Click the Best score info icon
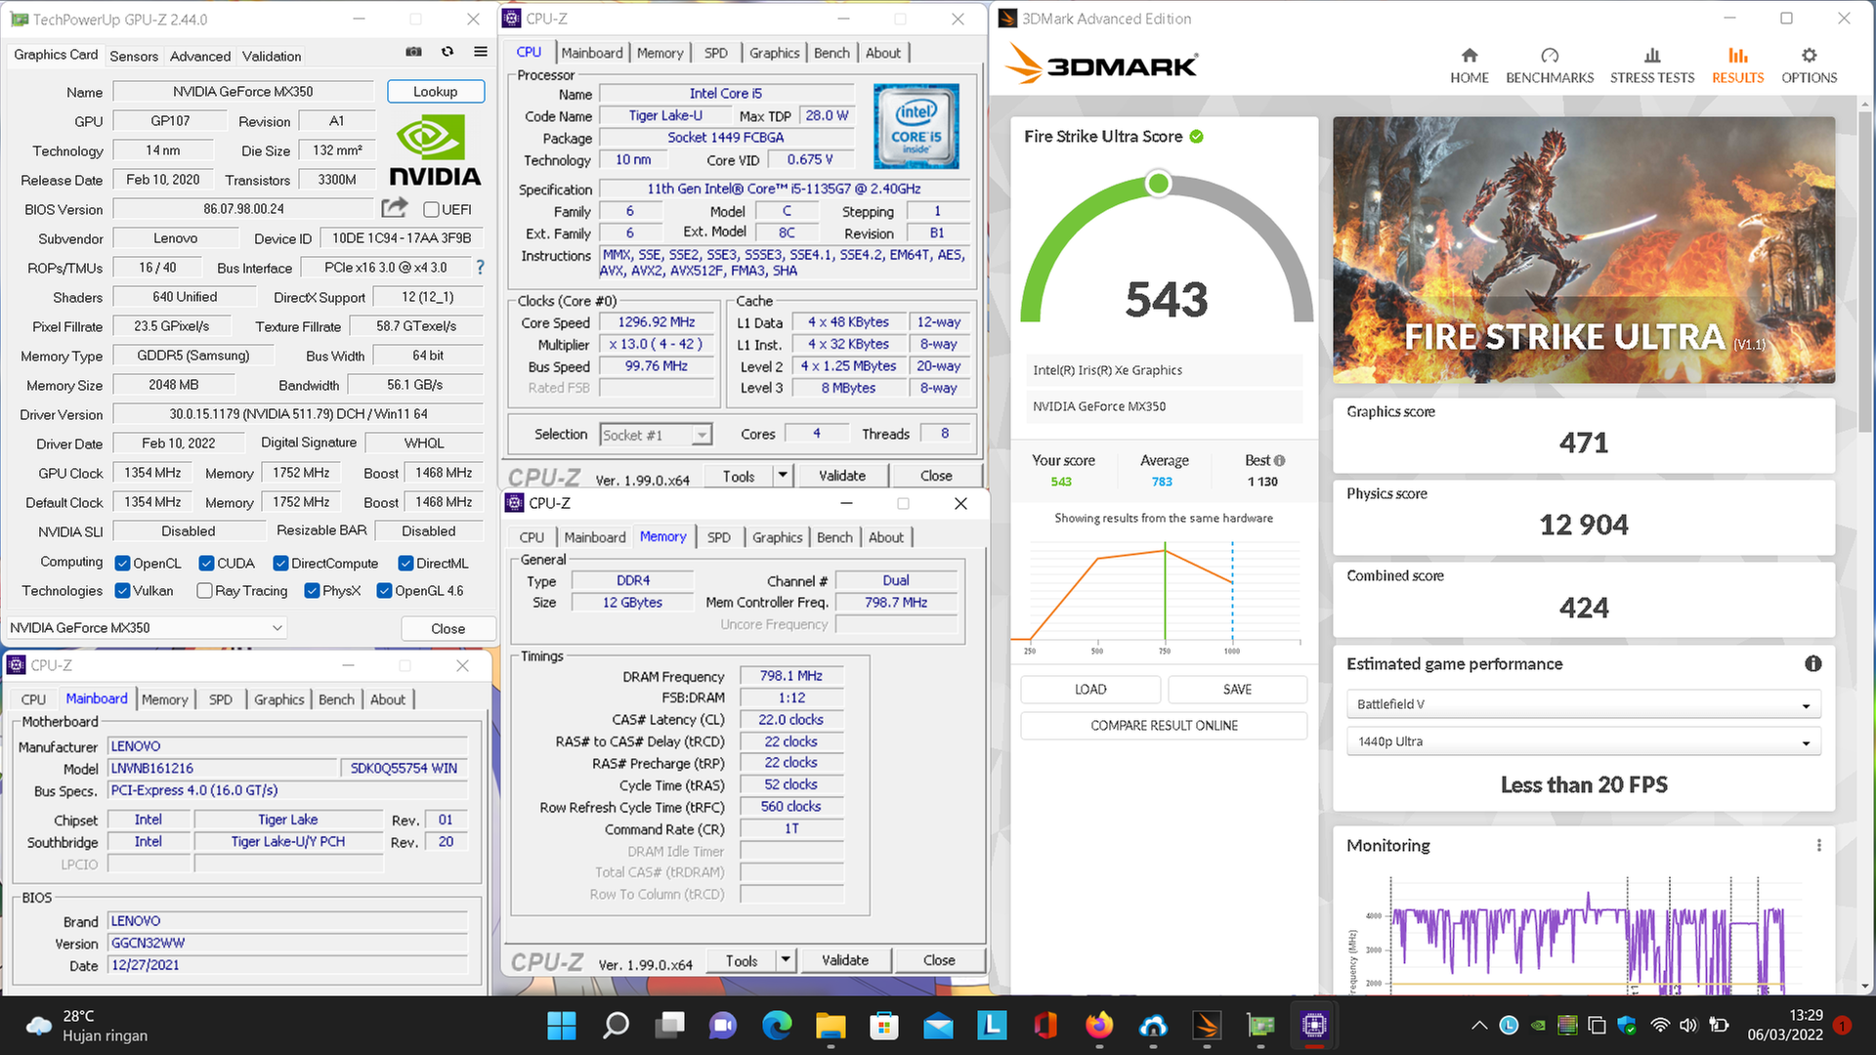This screenshot has width=1876, height=1055. [1280, 461]
